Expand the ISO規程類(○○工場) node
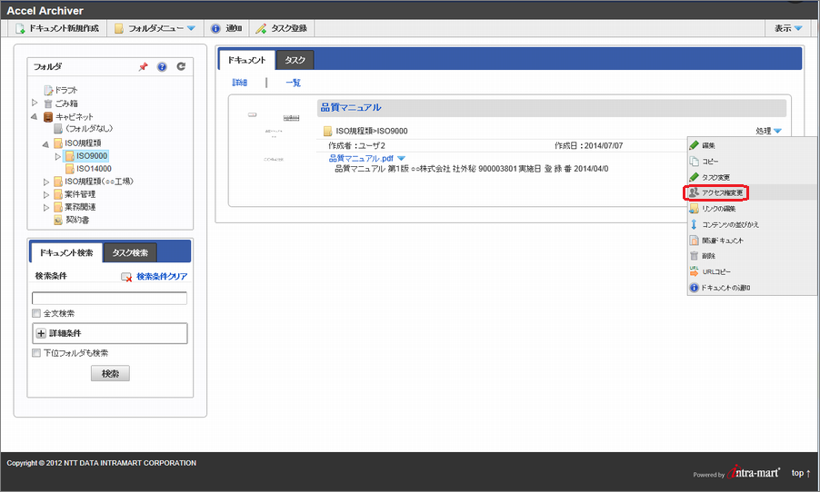 point(46,182)
